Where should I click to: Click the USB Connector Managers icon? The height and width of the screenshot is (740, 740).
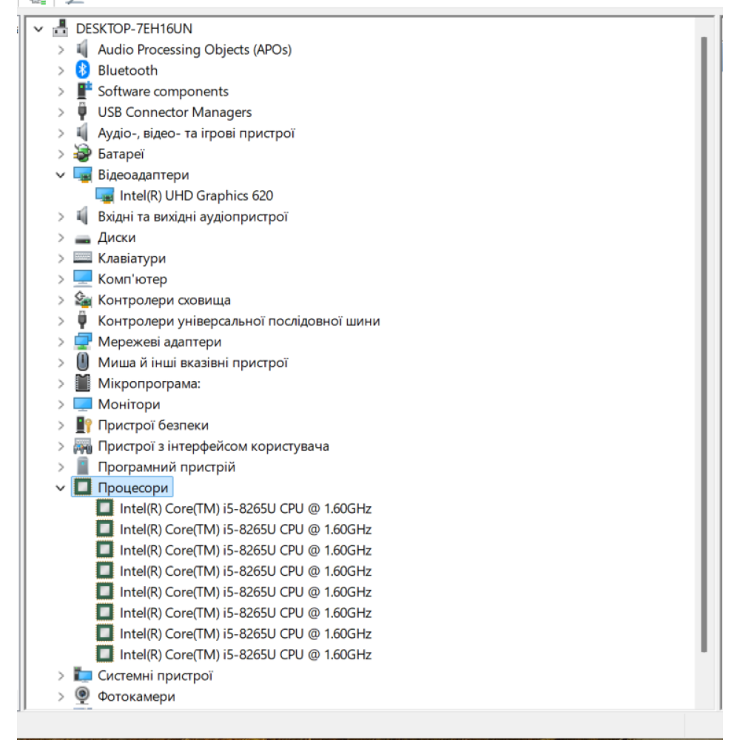[x=82, y=112]
